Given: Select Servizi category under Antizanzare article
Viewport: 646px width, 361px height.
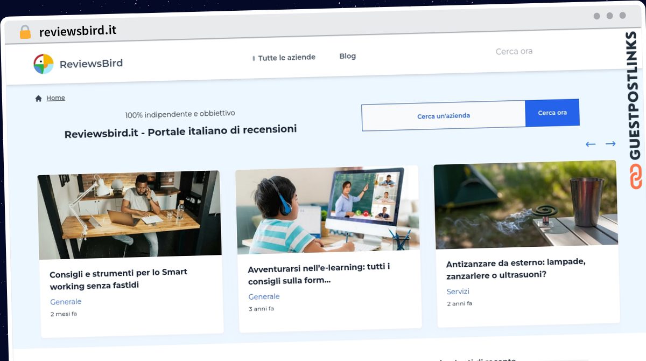Looking at the screenshot, I should pyautogui.click(x=458, y=291).
